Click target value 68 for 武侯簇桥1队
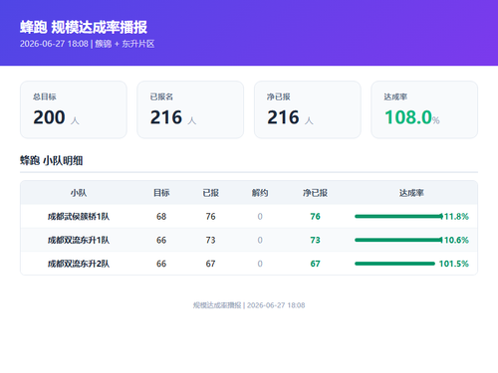Viewport: 498px width, 373px height. 161,217
